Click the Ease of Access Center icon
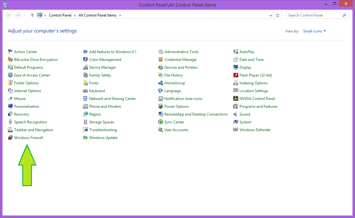The image size is (355, 218). click(x=10, y=75)
